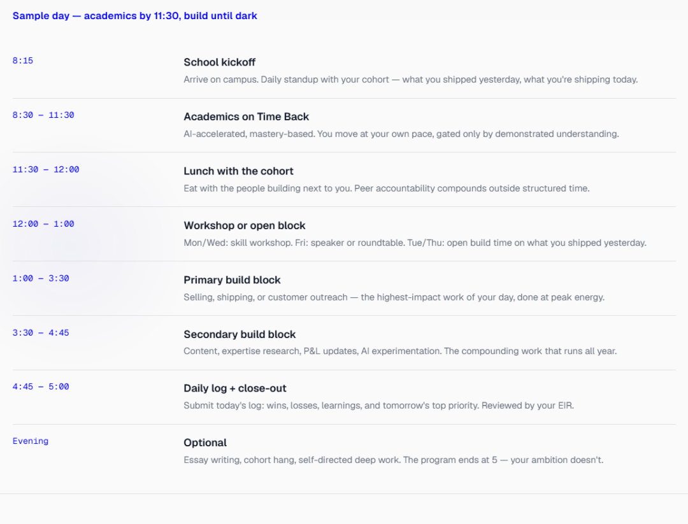
Task: Select the Optional row title
Action: 205,443
